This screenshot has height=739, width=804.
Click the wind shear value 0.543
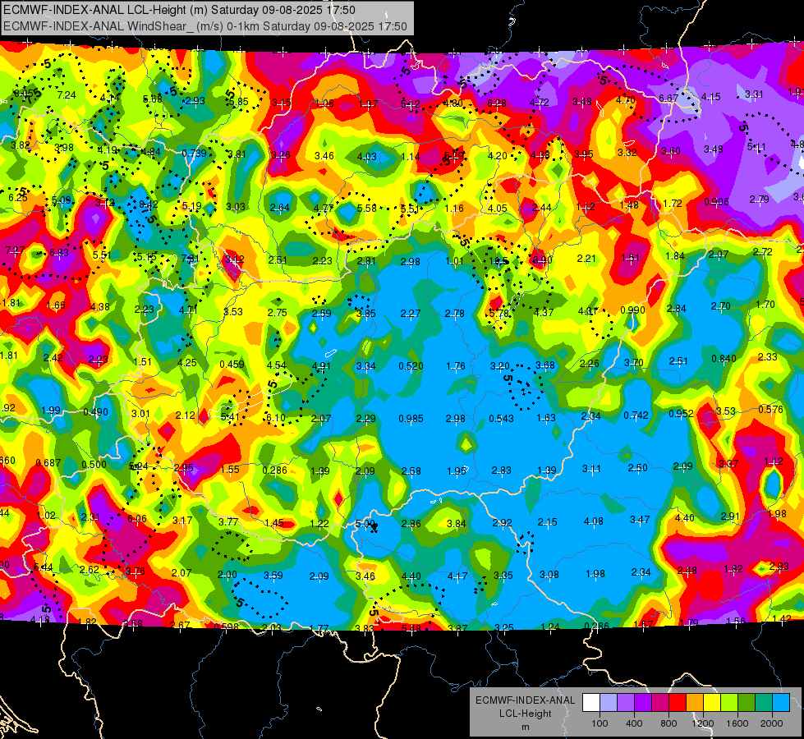coord(501,419)
